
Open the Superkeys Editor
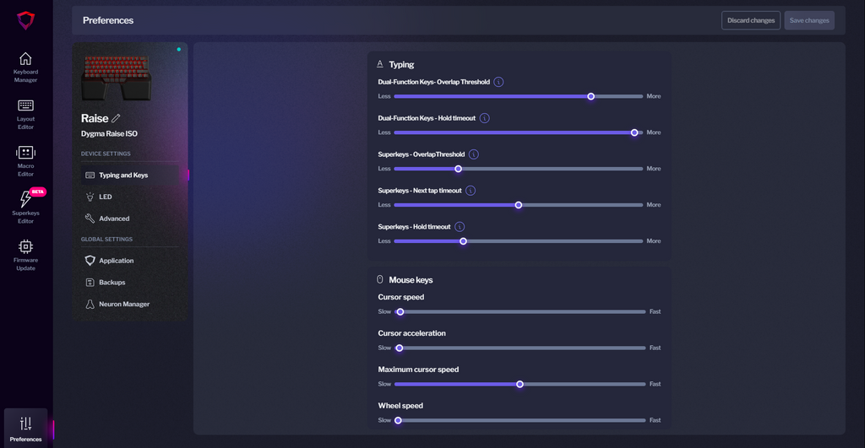[25, 208]
